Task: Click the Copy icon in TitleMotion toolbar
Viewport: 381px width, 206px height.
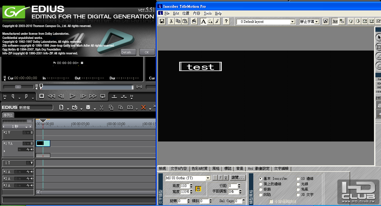Action: click(x=178, y=21)
